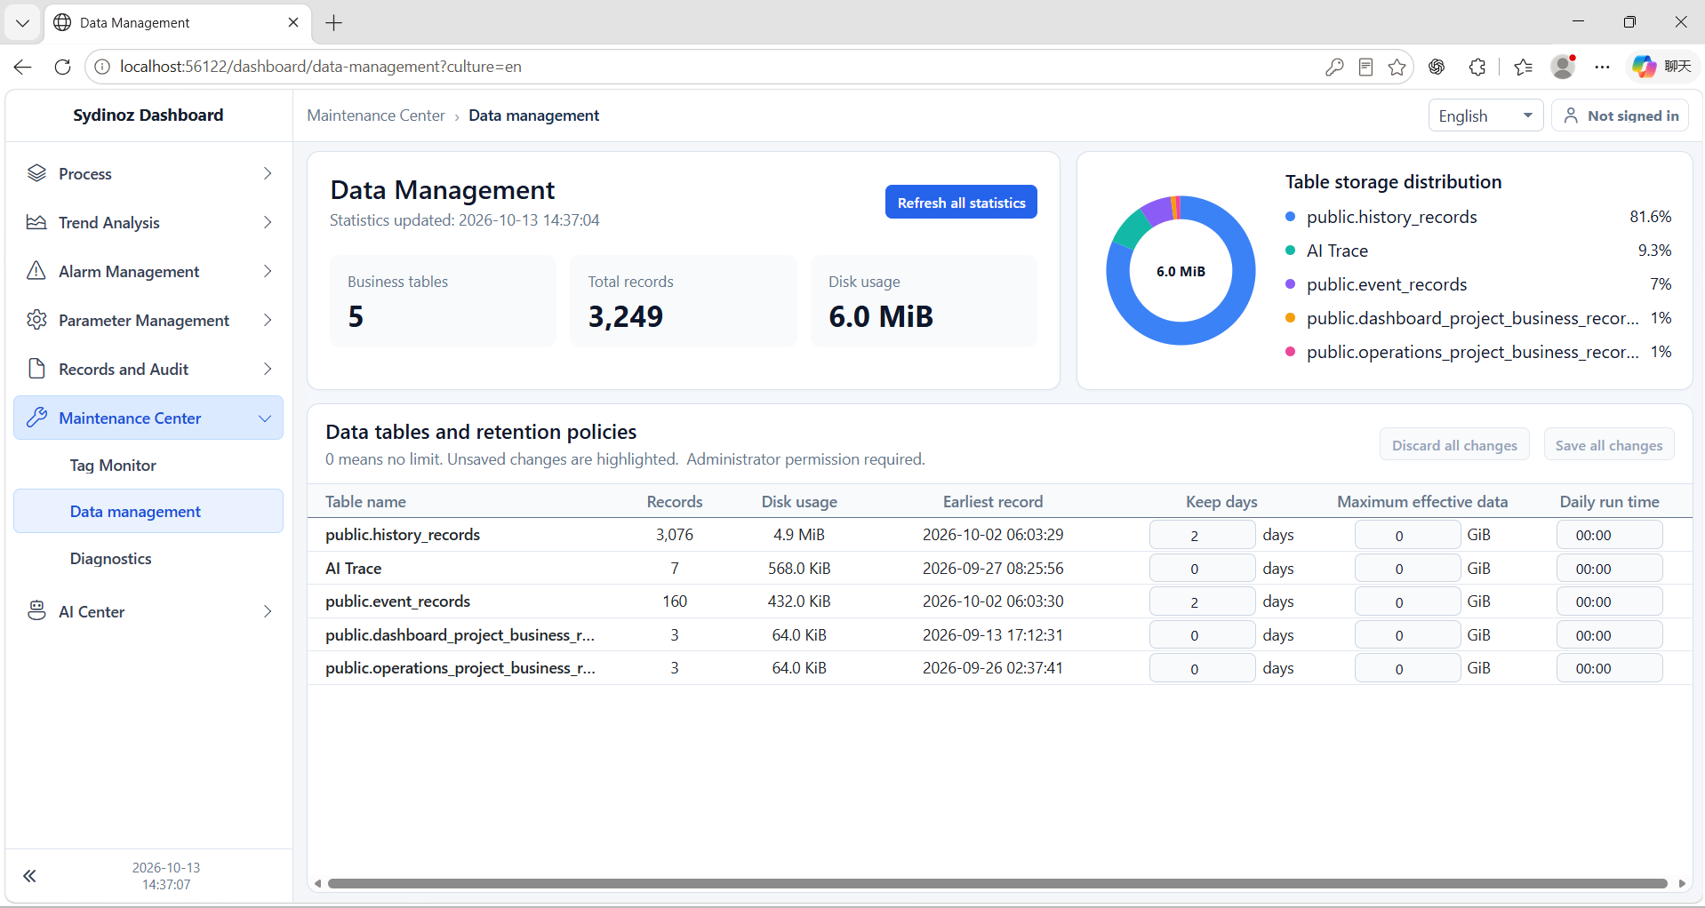Open the favorites list icon
Viewport: 1705px width, 908px height.
click(x=1524, y=67)
